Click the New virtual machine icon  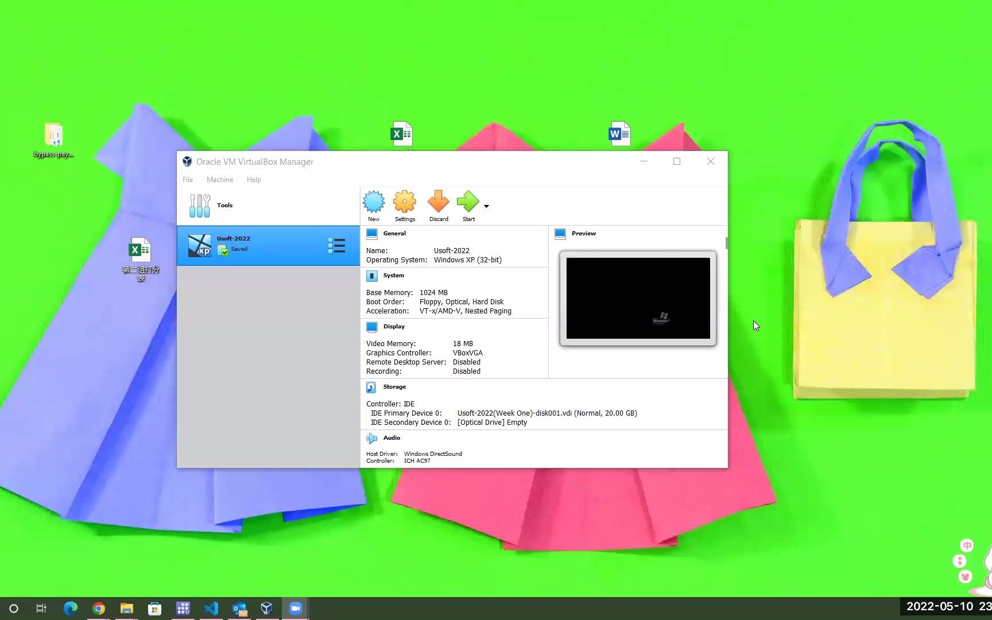[374, 202]
